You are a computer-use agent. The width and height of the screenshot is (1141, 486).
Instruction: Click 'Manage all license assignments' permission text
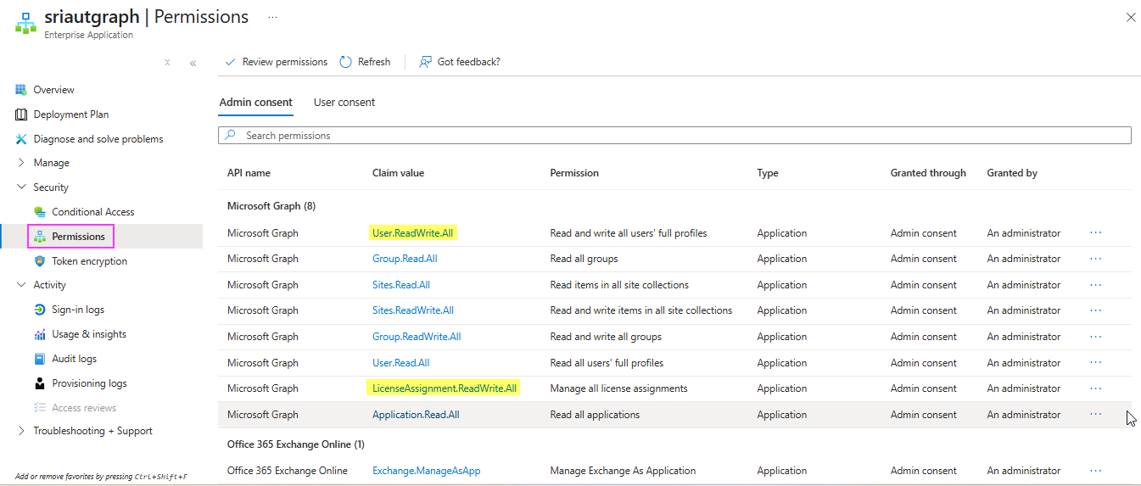coord(618,388)
